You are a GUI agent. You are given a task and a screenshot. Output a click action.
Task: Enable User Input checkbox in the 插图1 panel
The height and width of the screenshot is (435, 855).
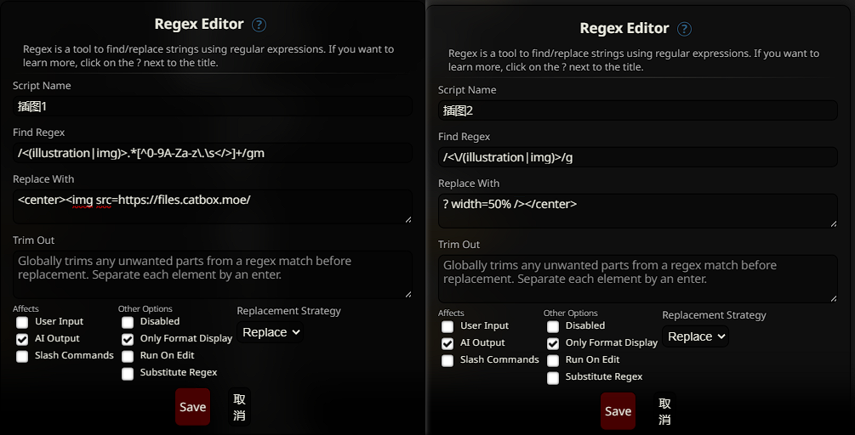pos(23,322)
